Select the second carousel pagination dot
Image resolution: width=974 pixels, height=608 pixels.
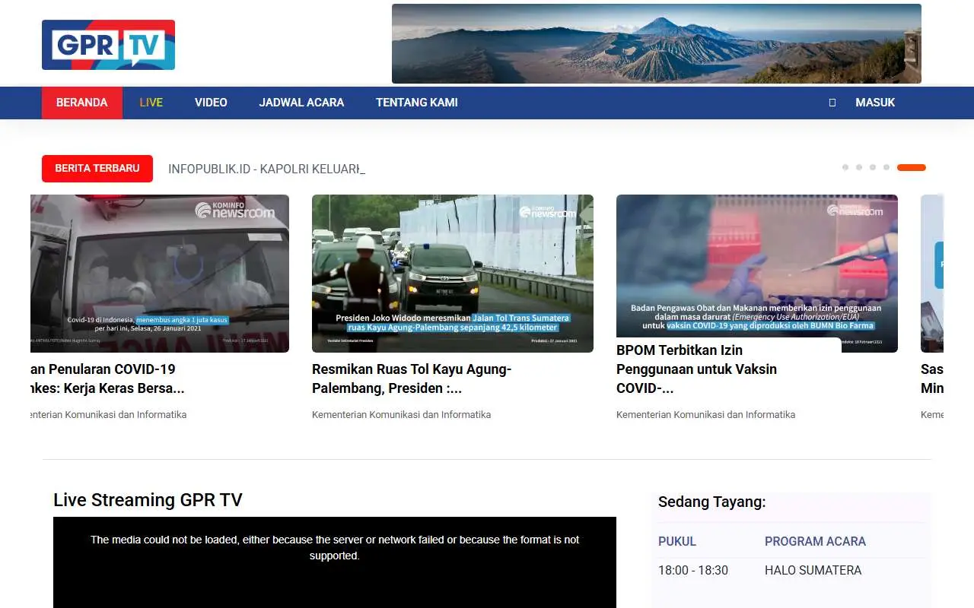[x=859, y=167]
